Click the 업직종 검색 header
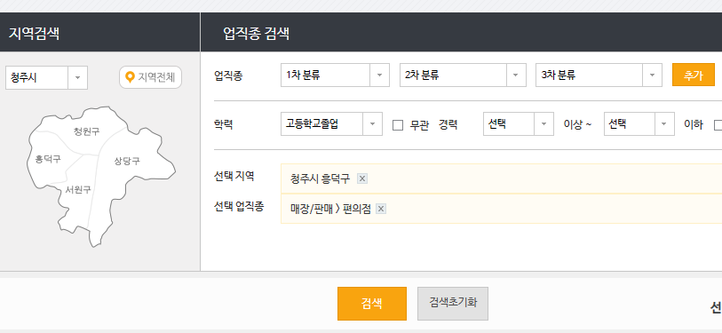This screenshot has width=722, height=333. (x=257, y=33)
